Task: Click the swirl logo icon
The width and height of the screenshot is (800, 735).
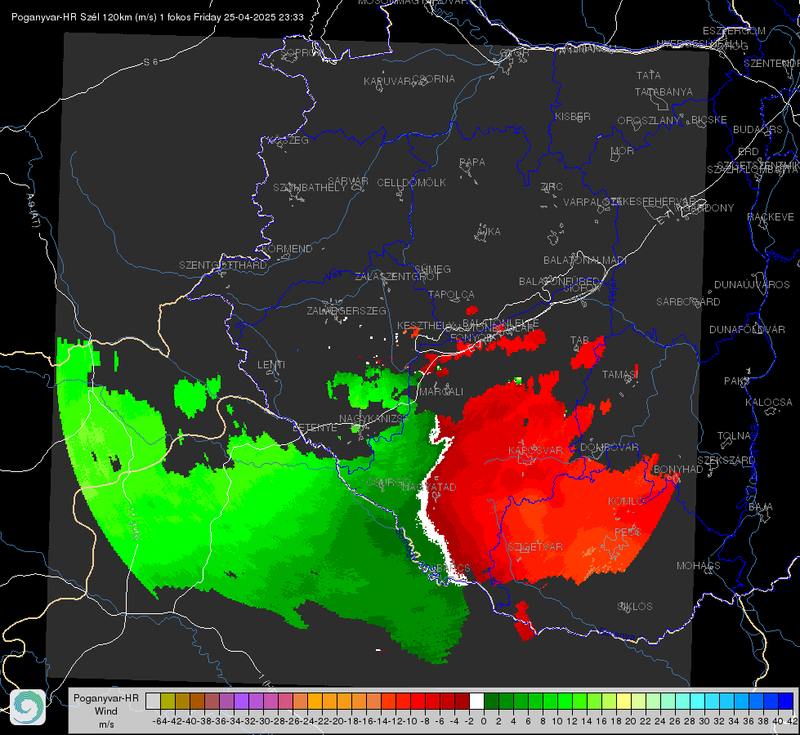Action: coord(28,707)
